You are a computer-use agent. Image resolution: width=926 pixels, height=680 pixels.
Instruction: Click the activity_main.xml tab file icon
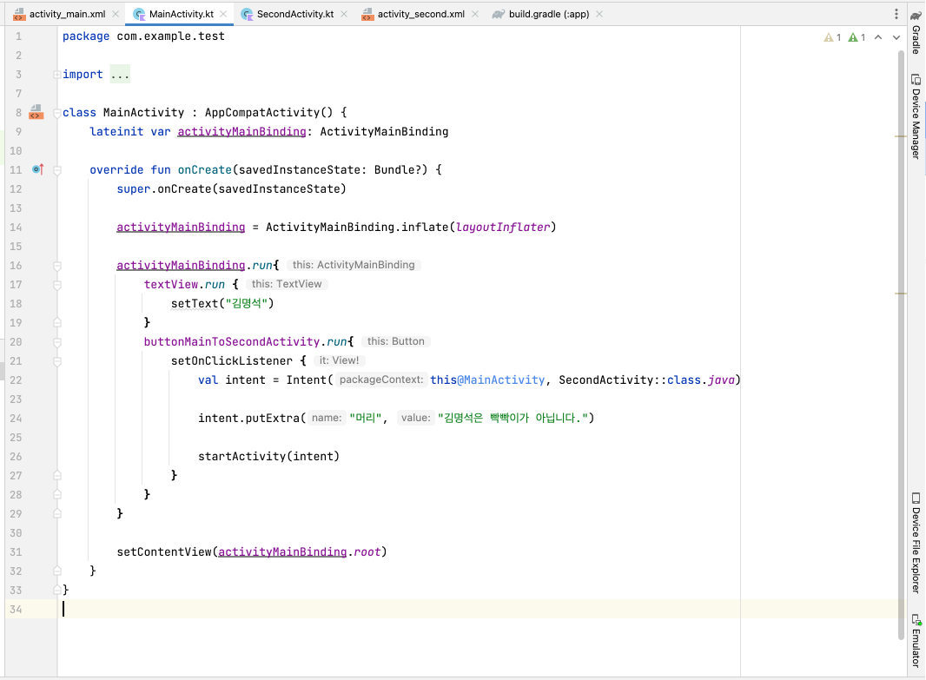19,14
